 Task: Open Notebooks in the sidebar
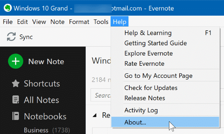click(45, 116)
